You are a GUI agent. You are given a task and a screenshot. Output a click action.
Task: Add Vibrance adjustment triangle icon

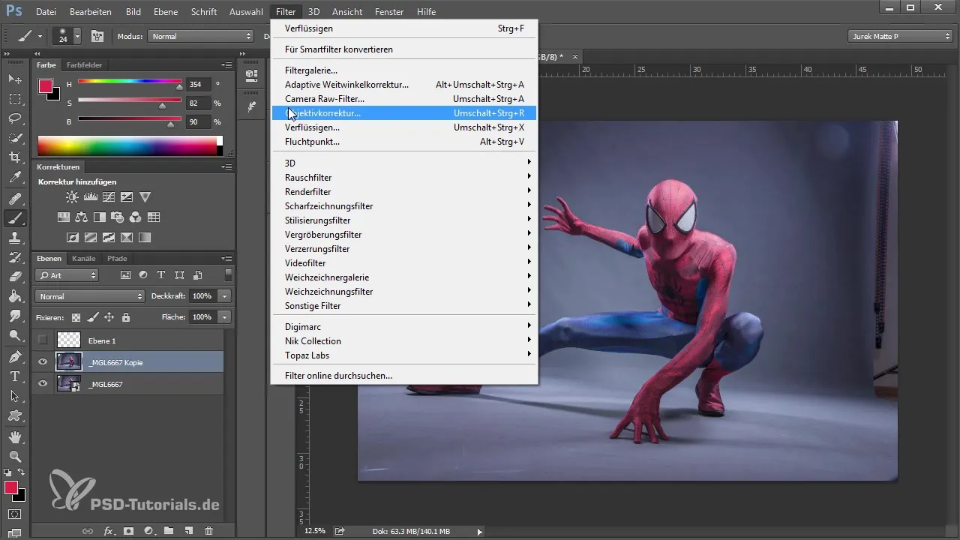click(x=145, y=197)
